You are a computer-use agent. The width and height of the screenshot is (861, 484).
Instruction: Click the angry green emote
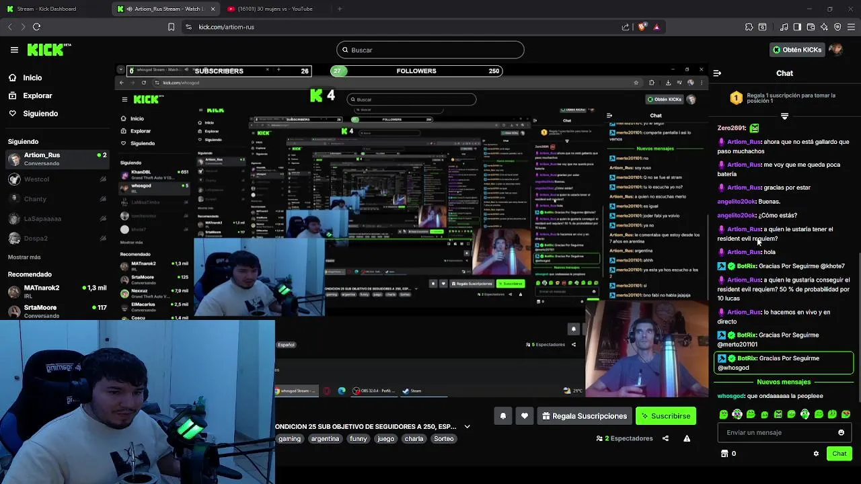click(x=778, y=414)
